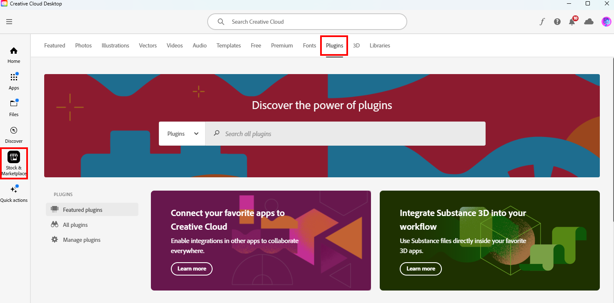Open the Home sidebar icon
Screen dimensions: 614x303
(14, 54)
